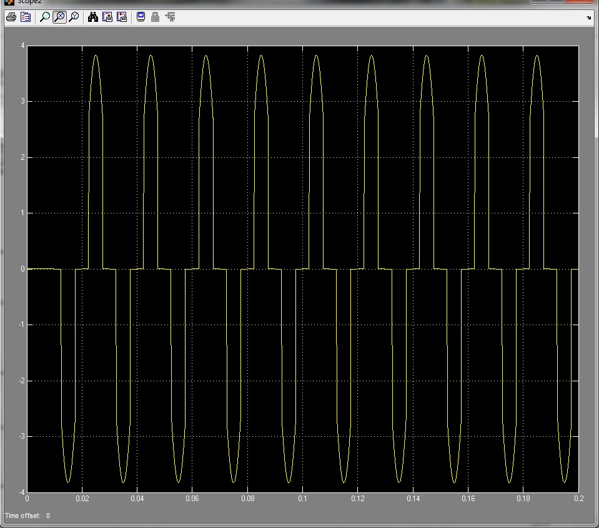599x528 pixels.
Task: Save current axes settings icon
Action: (x=107, y=17)
